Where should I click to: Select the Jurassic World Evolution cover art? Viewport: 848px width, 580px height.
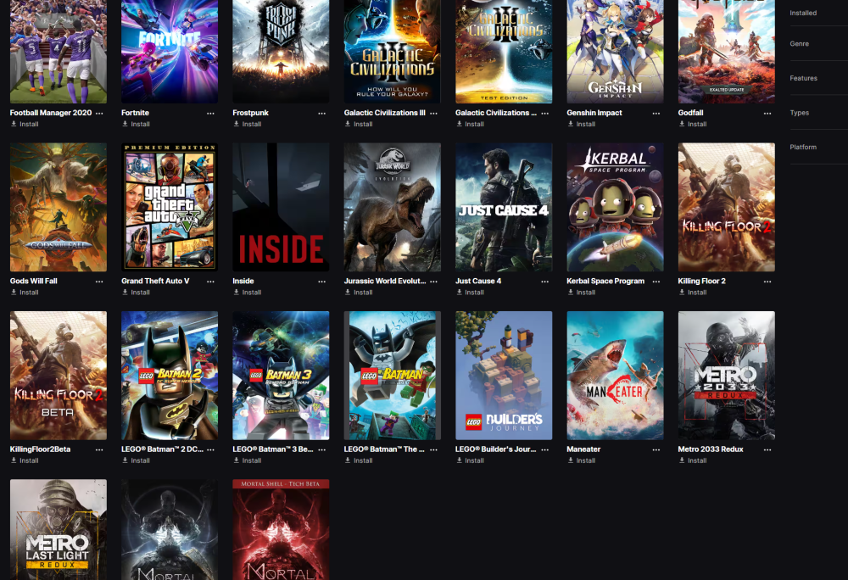tap(392, 207)
